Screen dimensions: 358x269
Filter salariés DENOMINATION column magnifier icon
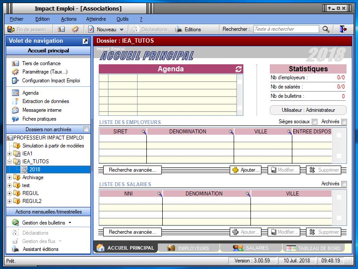(x=248, y=194)
